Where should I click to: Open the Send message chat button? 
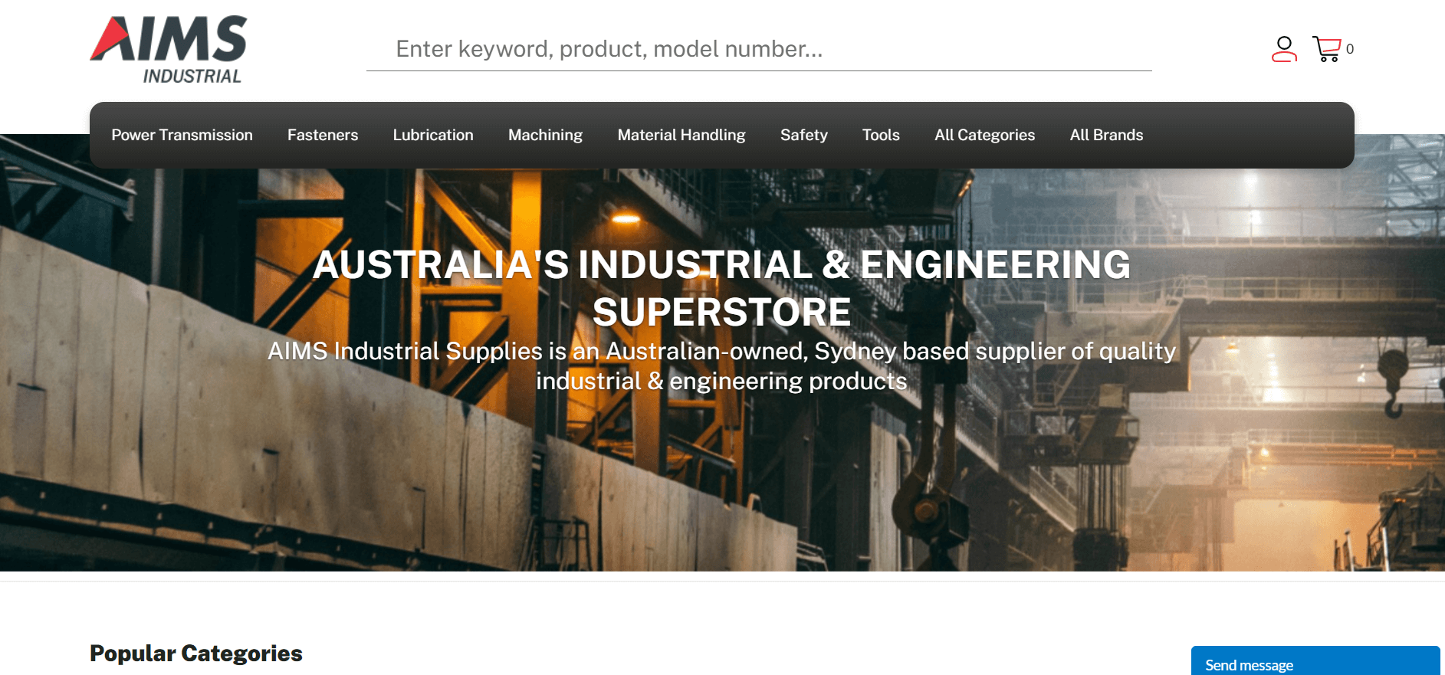pos(1315,662)
